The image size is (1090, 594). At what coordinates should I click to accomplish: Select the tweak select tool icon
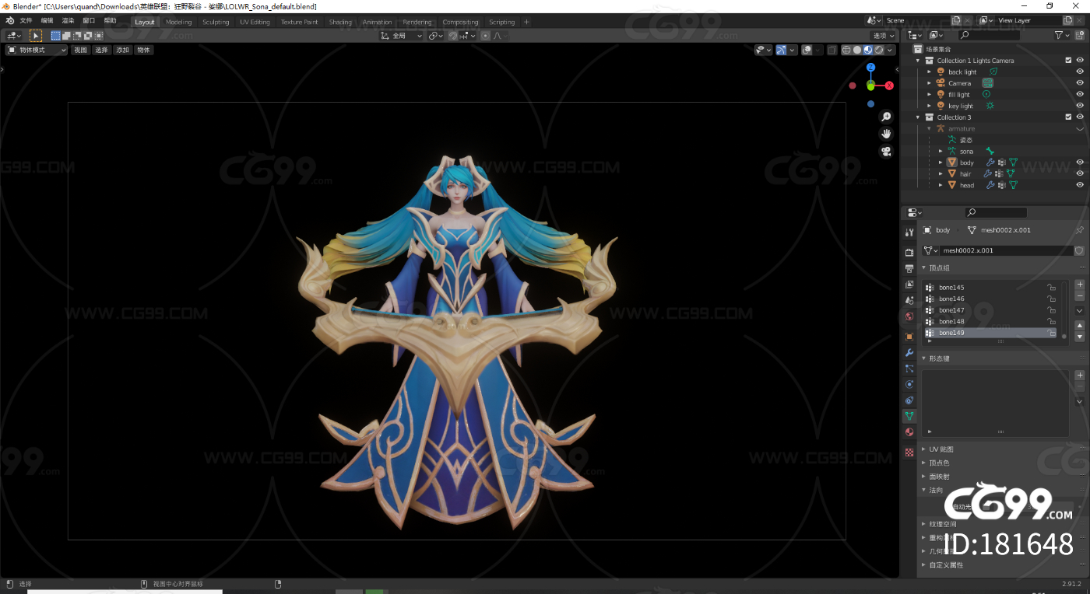tap(36, 36)
